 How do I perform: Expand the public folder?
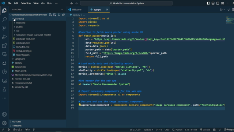[19, 27]
